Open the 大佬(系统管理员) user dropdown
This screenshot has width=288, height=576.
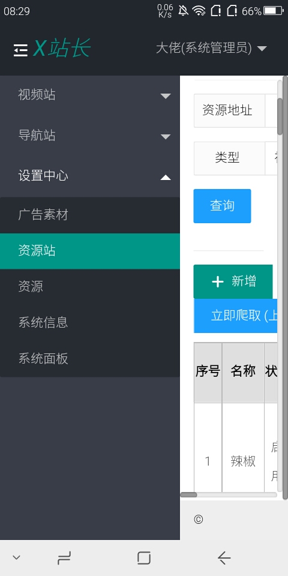211,48
